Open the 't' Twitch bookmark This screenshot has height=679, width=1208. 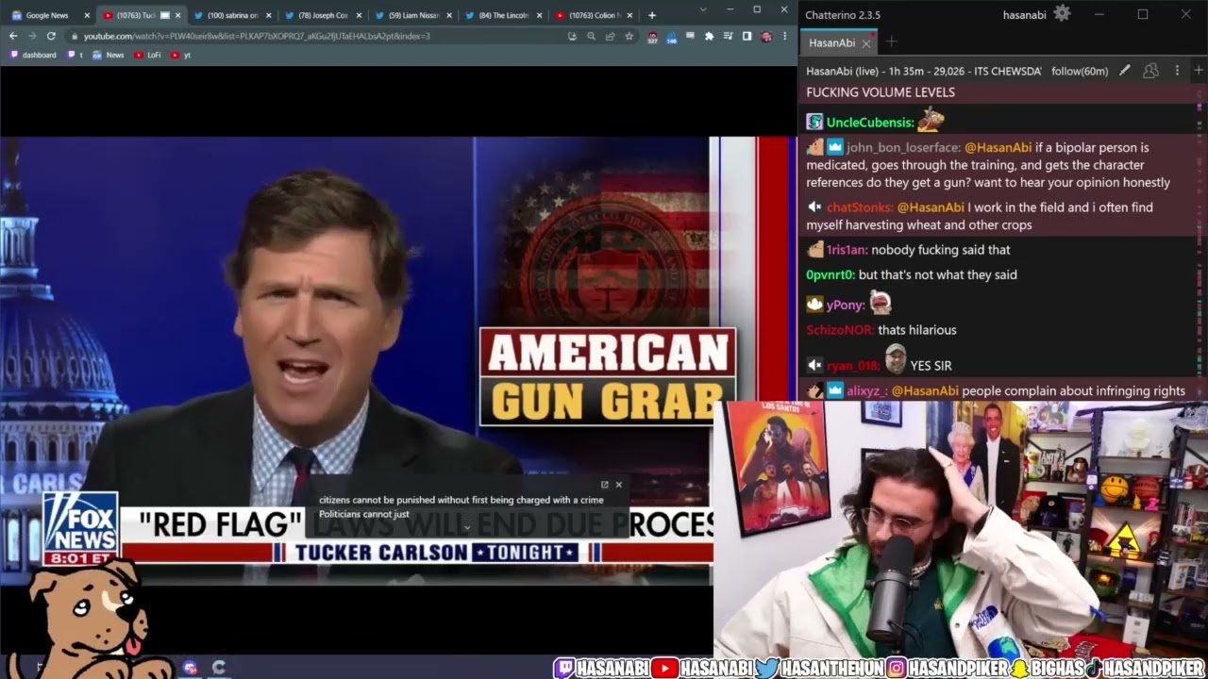point(75,55)
